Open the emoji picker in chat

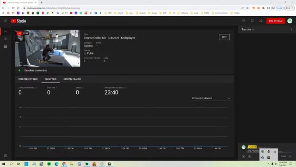[x=244, y=156]
